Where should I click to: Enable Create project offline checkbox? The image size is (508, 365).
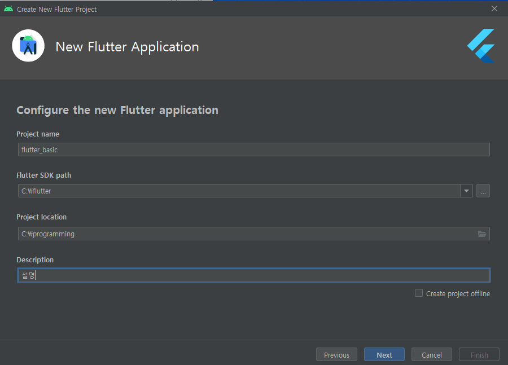419,293
